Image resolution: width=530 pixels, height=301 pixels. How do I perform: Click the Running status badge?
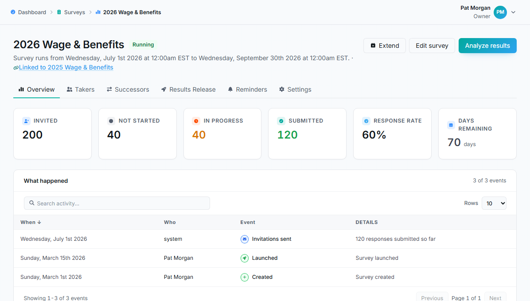click(143, 45)
